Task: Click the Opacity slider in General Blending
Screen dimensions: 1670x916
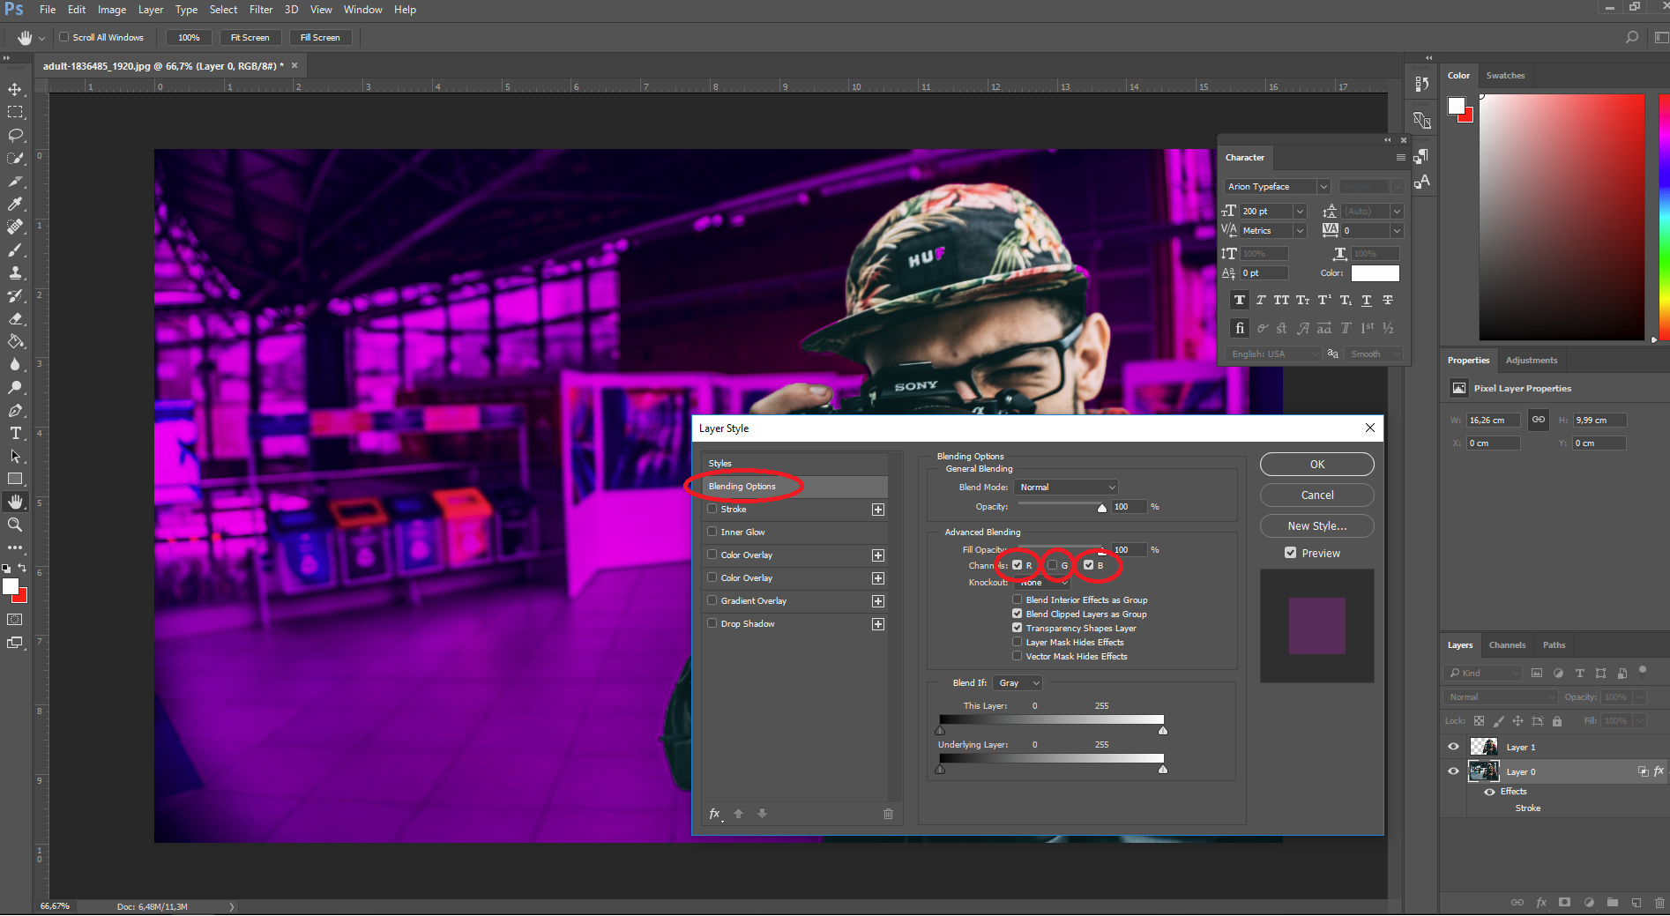Action: (x=1062, y=505)
